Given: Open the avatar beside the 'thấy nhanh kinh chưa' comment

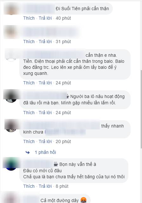Looking at the screenshot, I should [x=11, y=126].
